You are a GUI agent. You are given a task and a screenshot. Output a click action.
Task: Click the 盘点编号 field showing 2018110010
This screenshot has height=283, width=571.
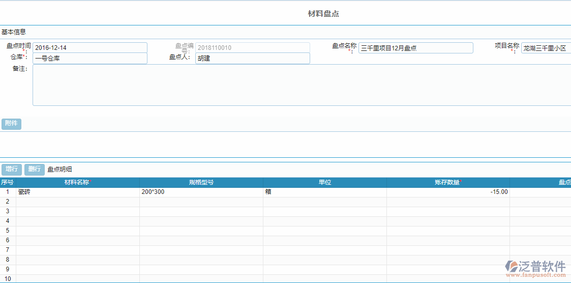(252, 48)
